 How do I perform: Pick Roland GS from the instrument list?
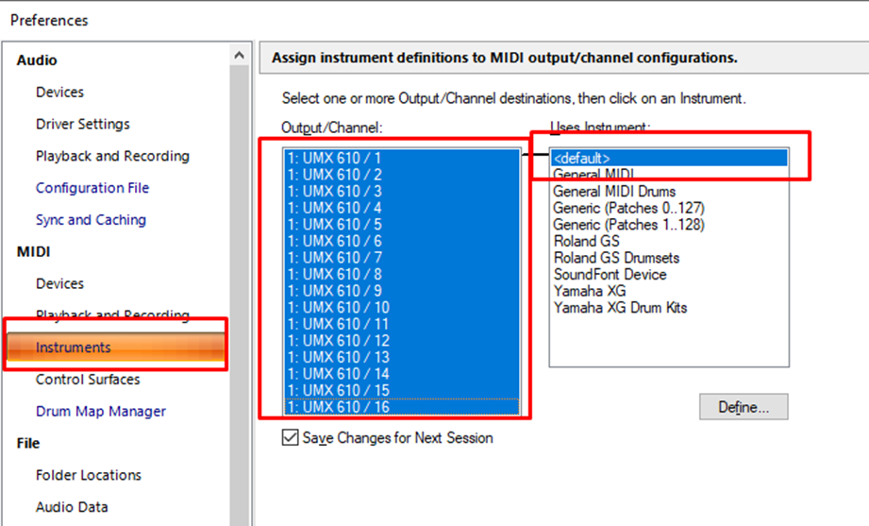(x=586, y=241)
